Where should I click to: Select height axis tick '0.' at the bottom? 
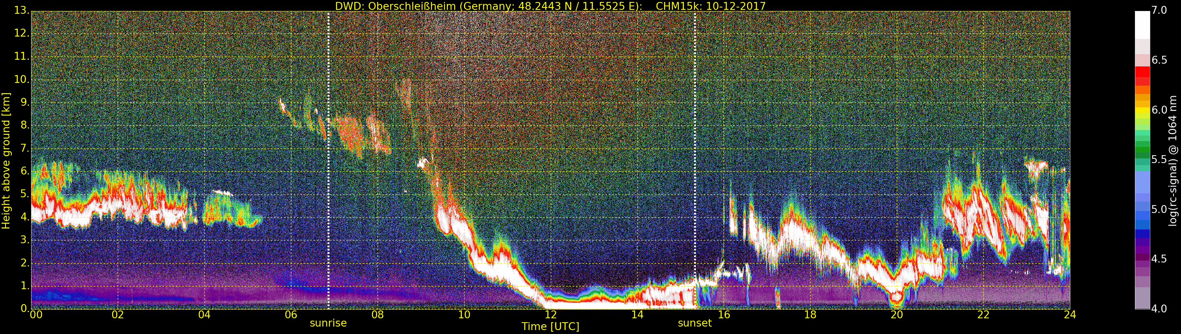coord(24,309)
